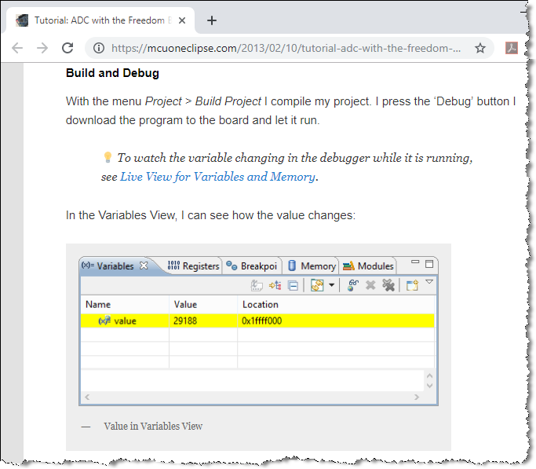Open the Variables View Menu triangle
536x469 pixels.
pos(429,282)
